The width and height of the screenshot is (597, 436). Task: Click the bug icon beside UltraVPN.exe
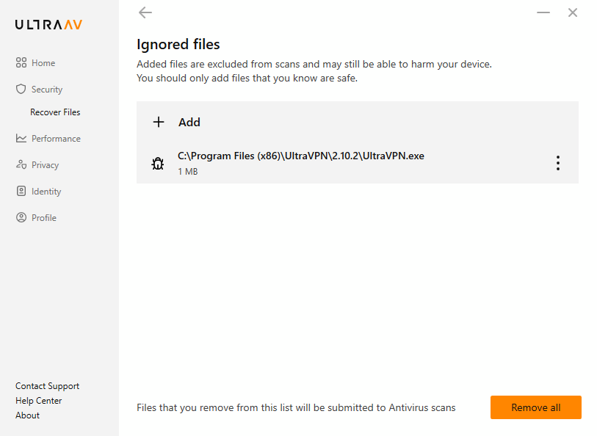coord(158,164)
